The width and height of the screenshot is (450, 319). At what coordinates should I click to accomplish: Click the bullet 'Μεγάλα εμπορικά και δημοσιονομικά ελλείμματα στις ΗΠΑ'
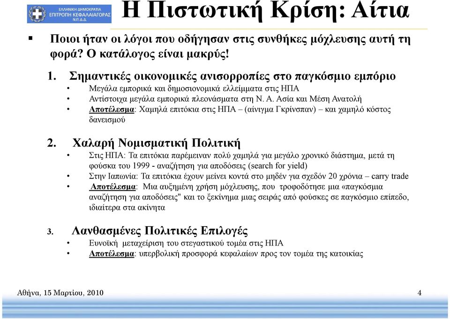pyautogui.click(x=194, y=89)
